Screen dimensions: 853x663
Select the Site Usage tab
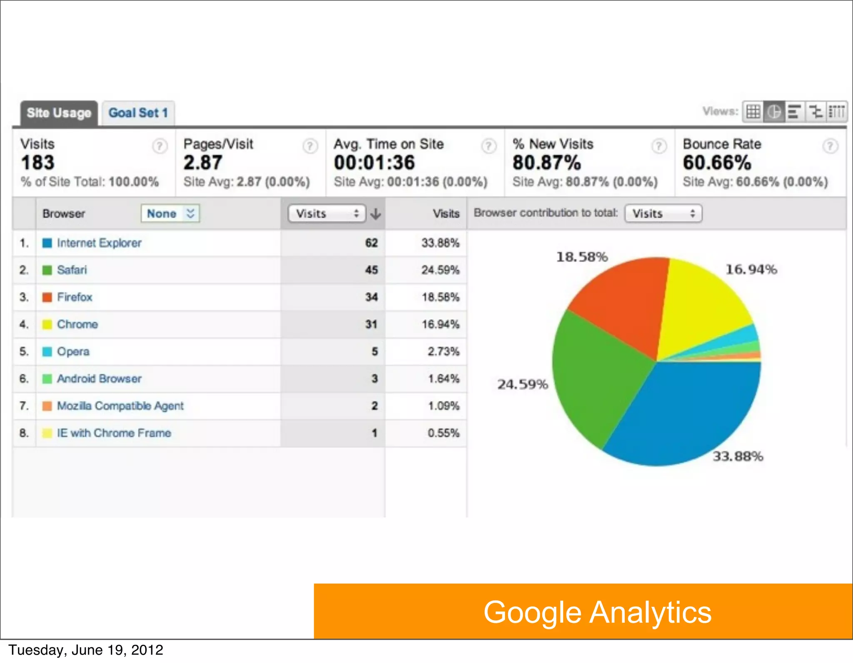point(59,113)
